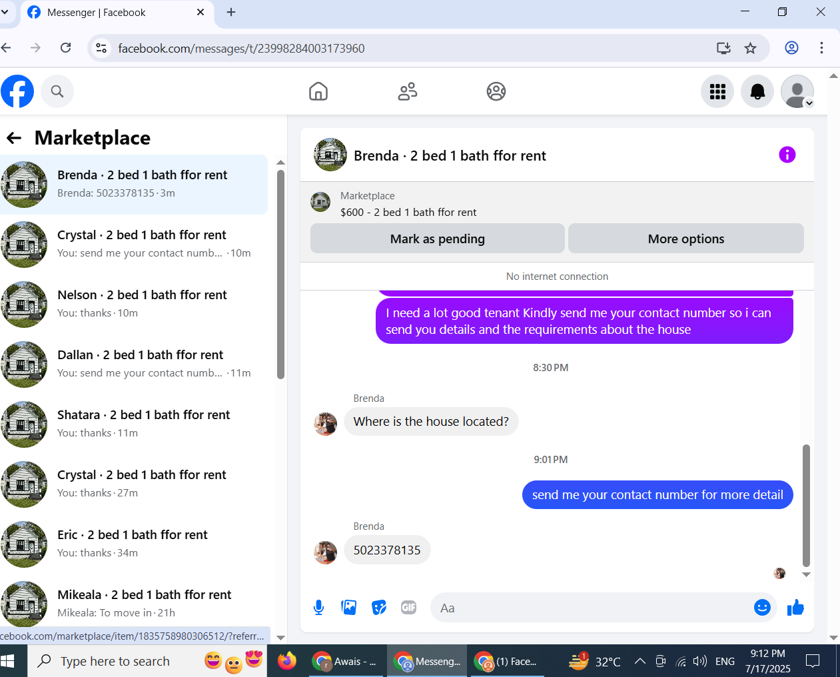840x677 pixels.
Task: Close the Messenger | Facebook tab
Action: click(201, 12)
